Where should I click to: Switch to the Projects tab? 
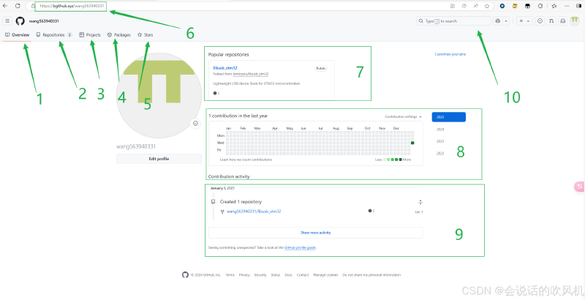coord(90,34)
